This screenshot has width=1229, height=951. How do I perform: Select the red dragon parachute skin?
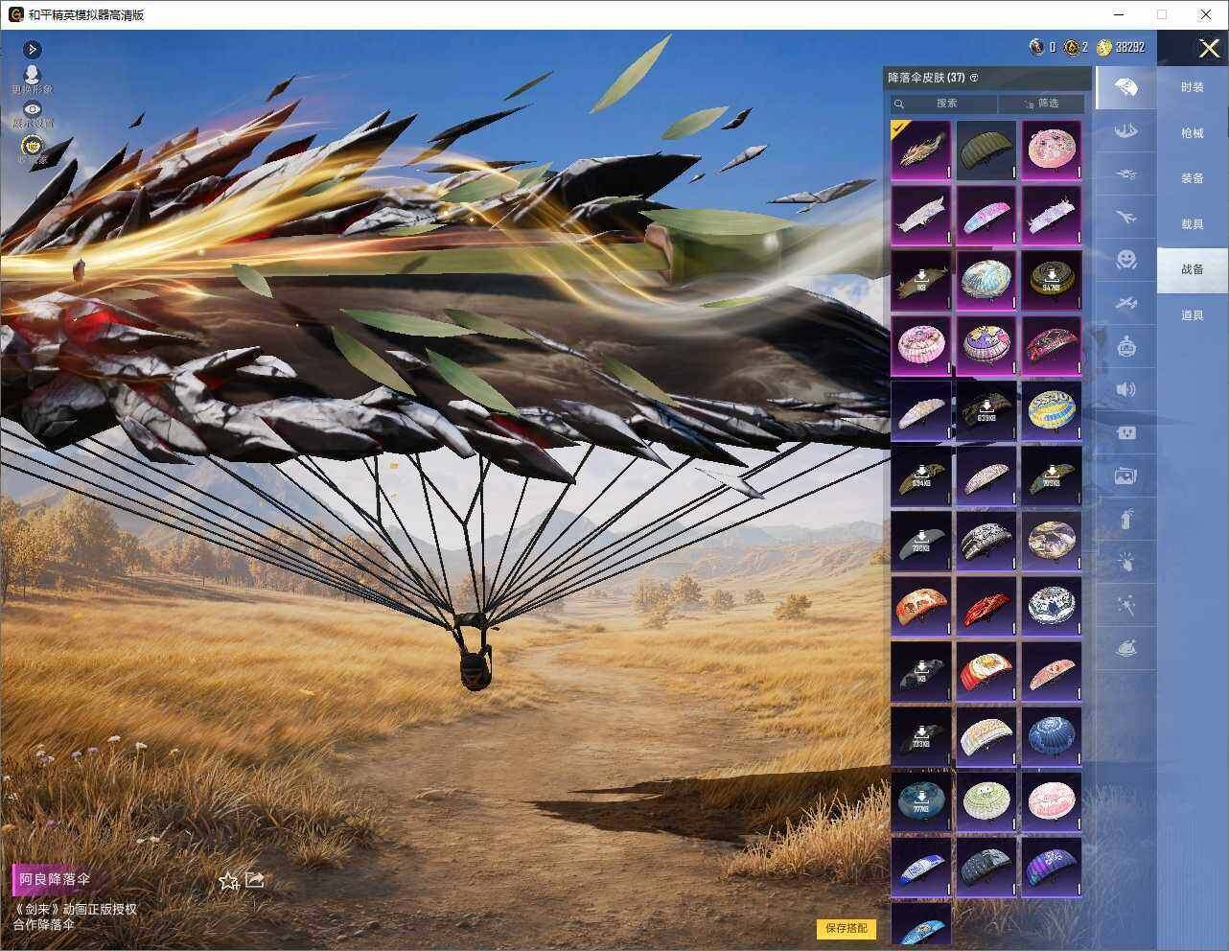pyautogui.click(x=986, y=606)
